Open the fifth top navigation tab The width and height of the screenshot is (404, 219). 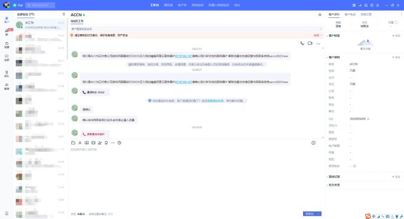[218, 5]
